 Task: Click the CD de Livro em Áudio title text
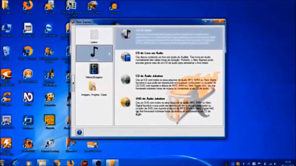(149, 53)
